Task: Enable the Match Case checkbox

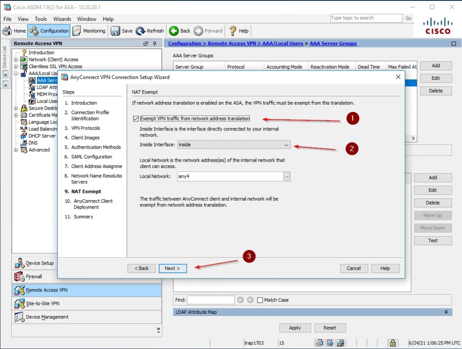Action: tap(260, 300)
